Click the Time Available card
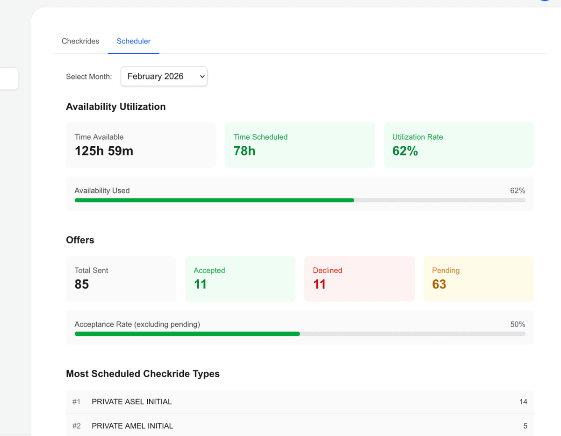 click(141, 145)
